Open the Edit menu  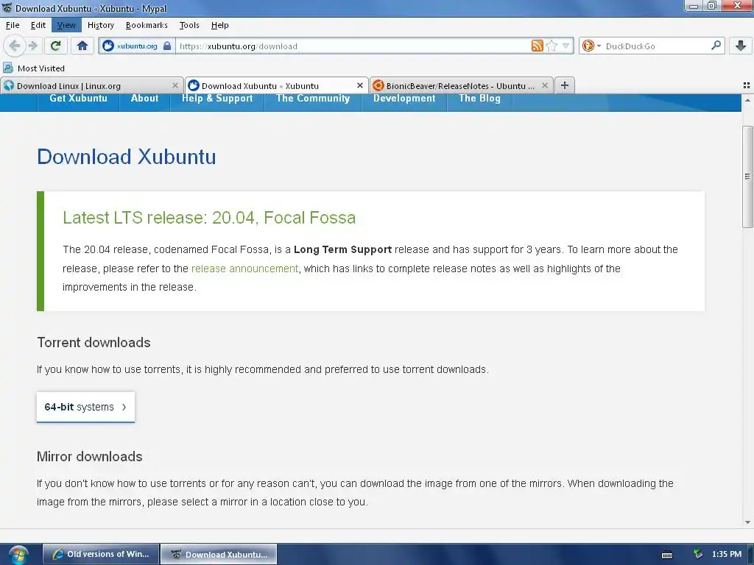pyautogui.click(x=38, y=25)
